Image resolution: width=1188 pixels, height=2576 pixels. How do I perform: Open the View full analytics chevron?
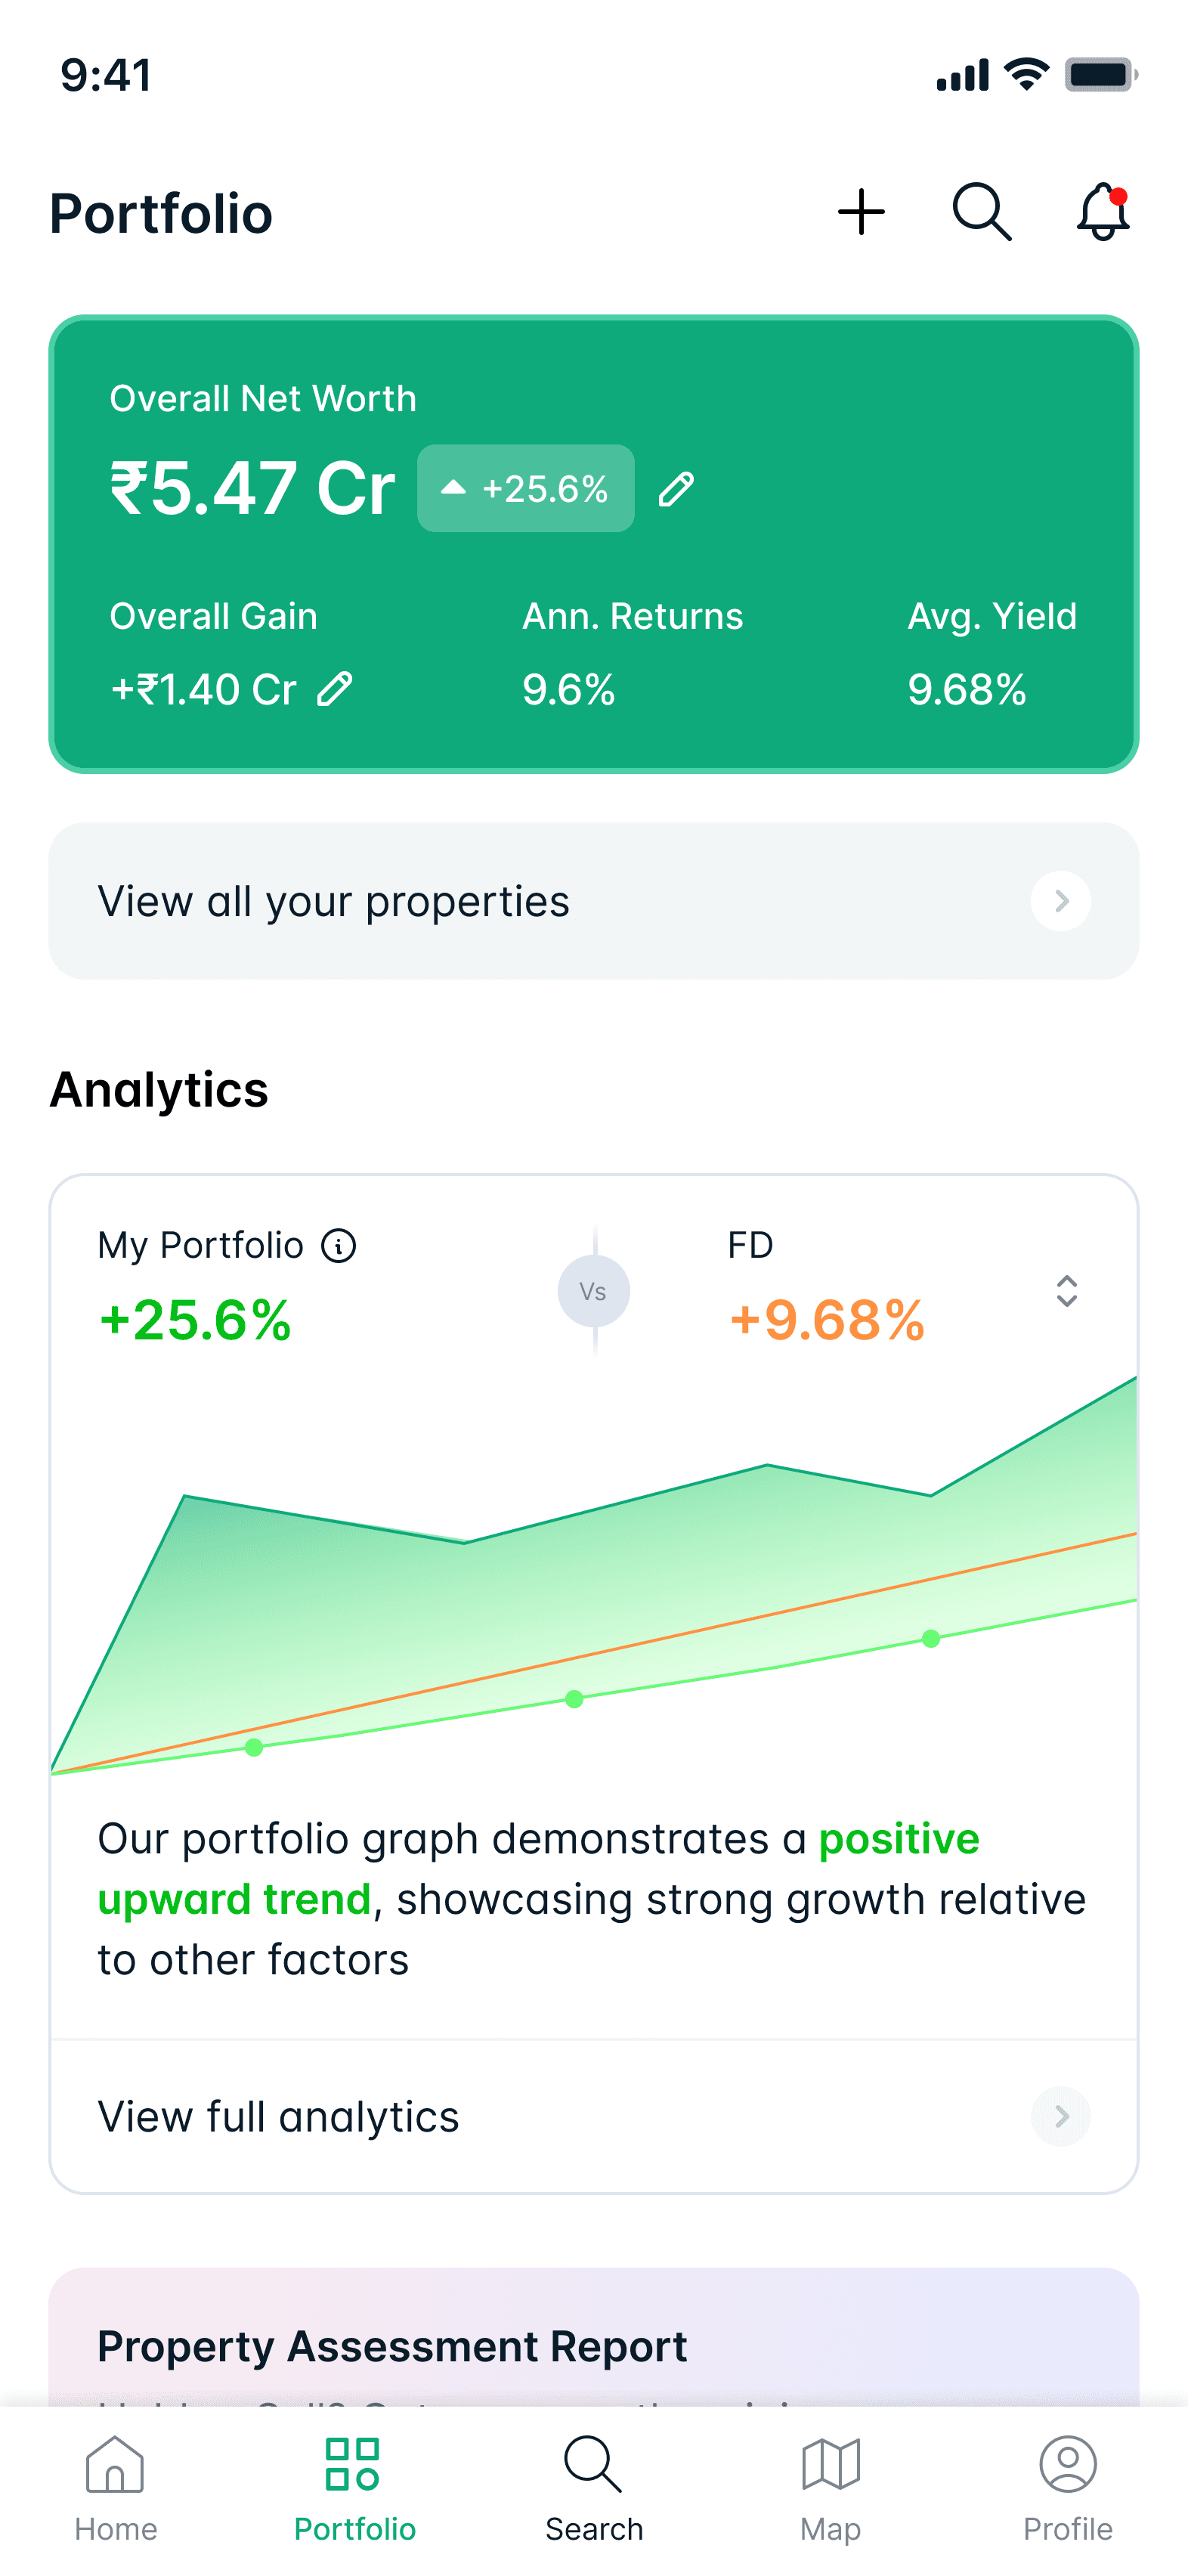(1061, 2116)
